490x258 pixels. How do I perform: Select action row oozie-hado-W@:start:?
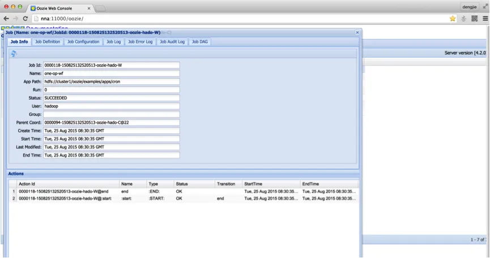(x=184, y=199)
